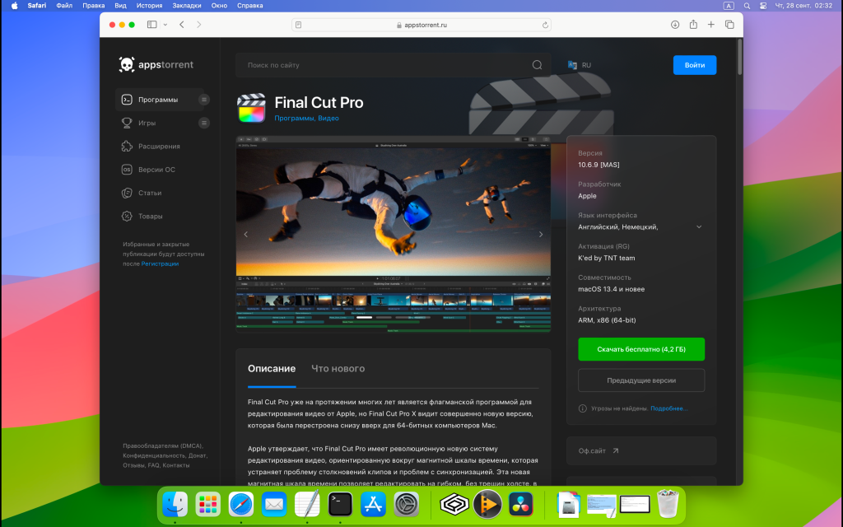
Task: Click the Share icon
Action: click(x=693, y=25)
